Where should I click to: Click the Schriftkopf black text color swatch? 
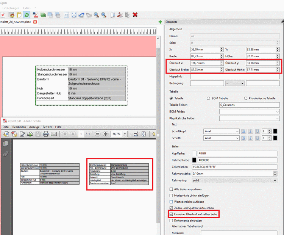pos(275,131)
